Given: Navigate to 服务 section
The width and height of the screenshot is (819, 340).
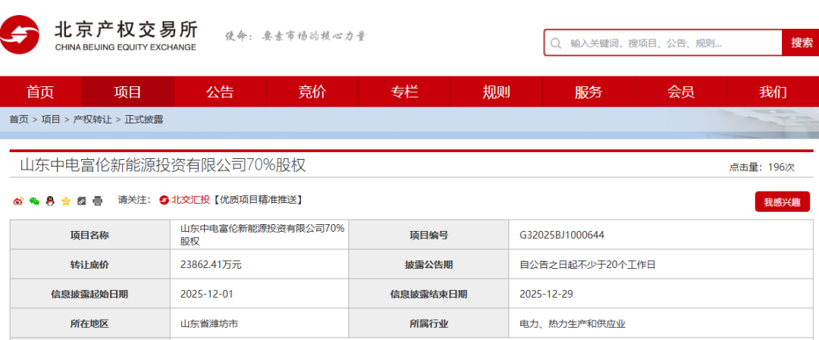Looking at the screenshot, I should point(588,92).
